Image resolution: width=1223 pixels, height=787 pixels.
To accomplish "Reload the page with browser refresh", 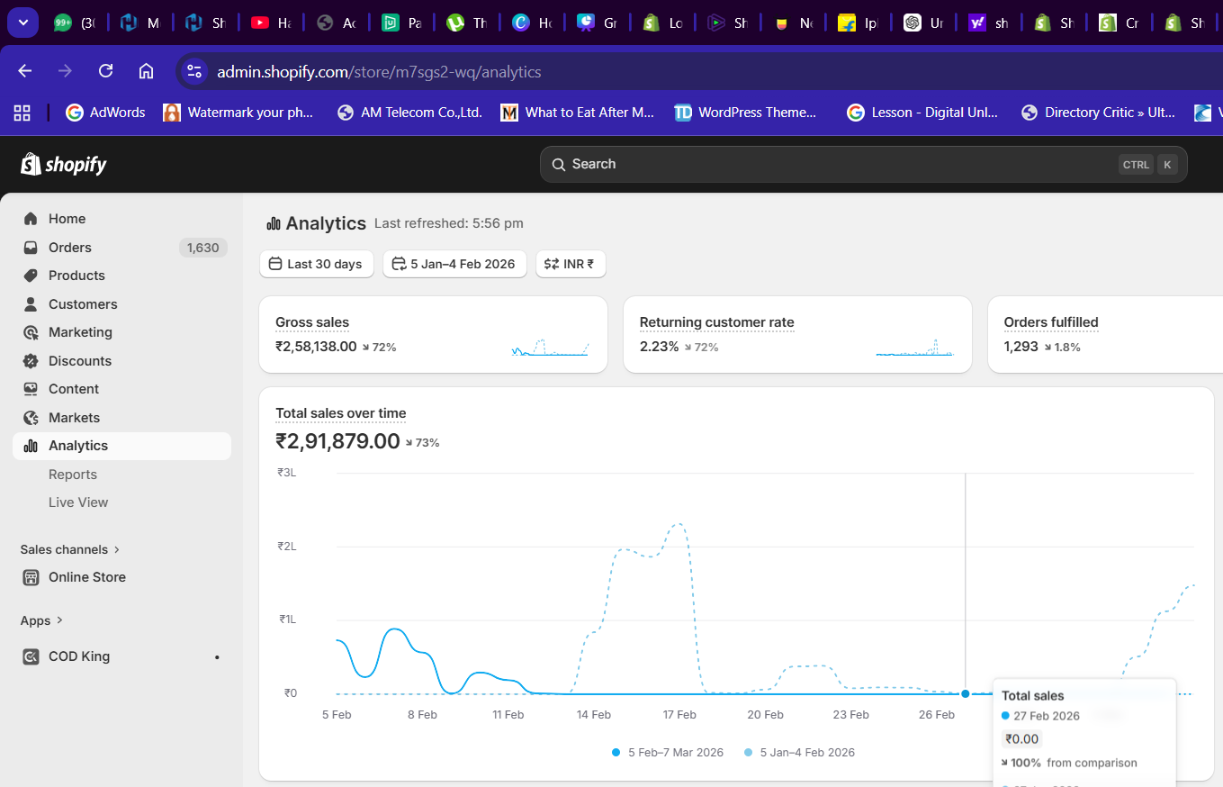I will click(x=105, y=71).
